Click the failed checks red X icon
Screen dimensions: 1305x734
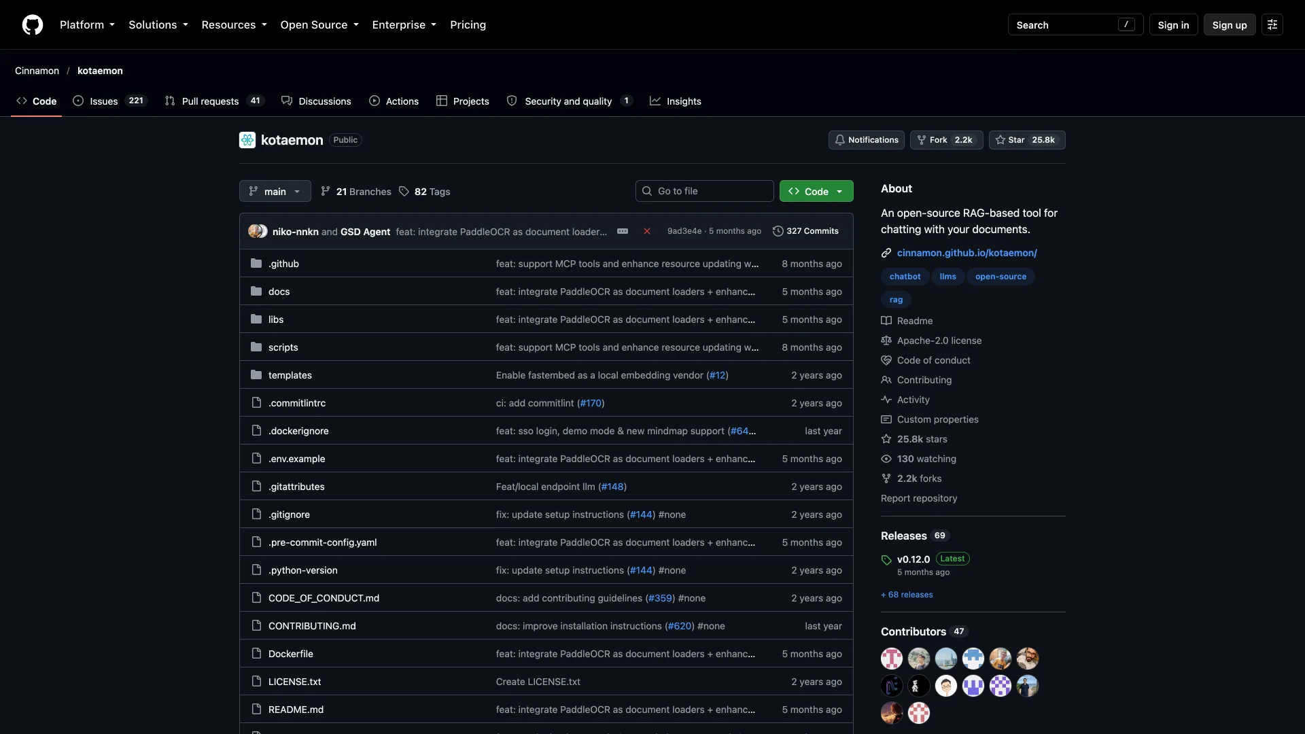[647, 231]
